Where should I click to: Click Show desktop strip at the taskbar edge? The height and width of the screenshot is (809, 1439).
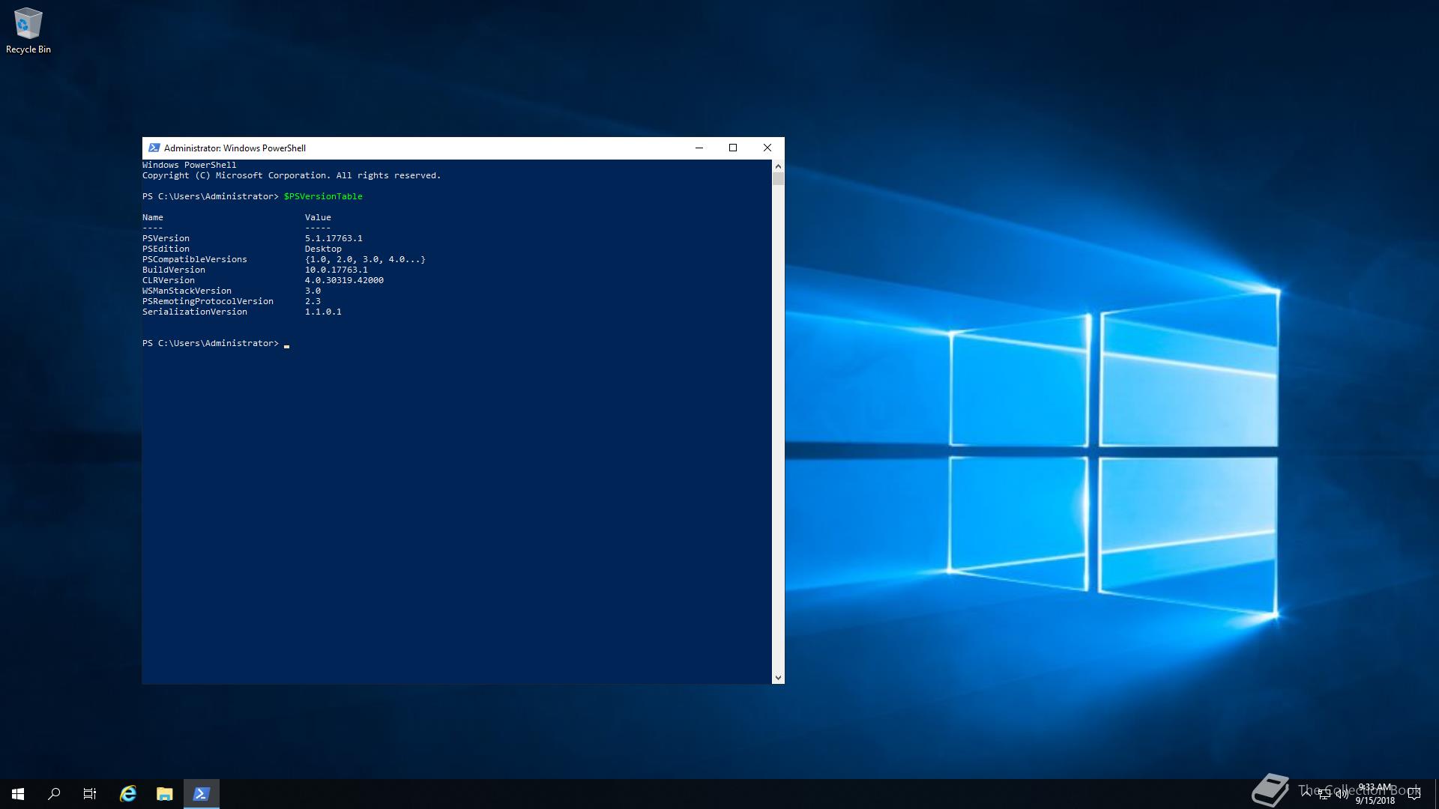[1436, 794]
